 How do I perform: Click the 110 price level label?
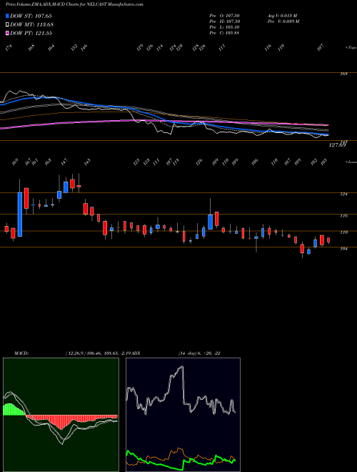coord(343,232)
